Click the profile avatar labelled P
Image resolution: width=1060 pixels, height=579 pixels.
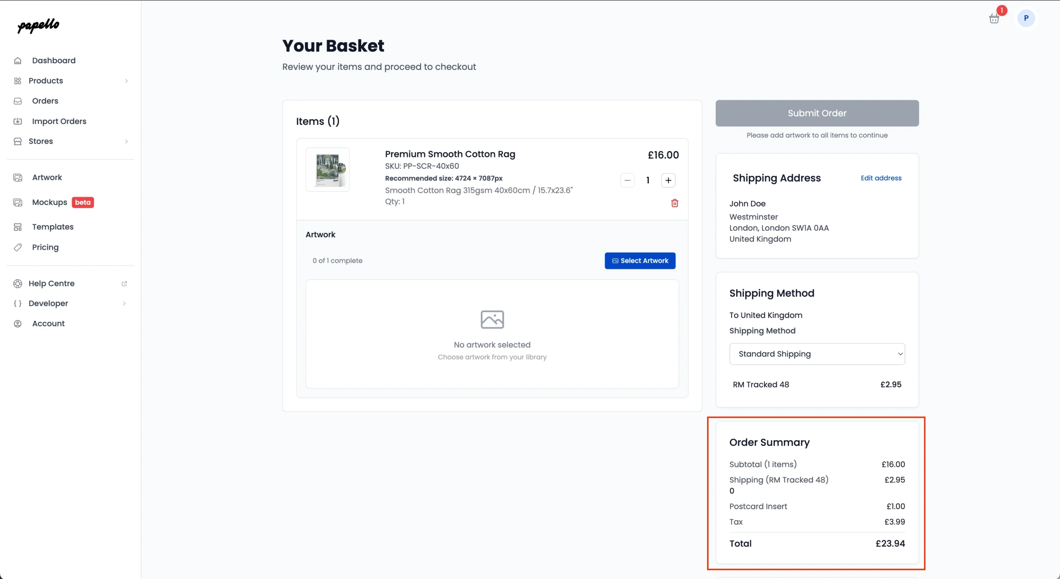point(1026,18)
